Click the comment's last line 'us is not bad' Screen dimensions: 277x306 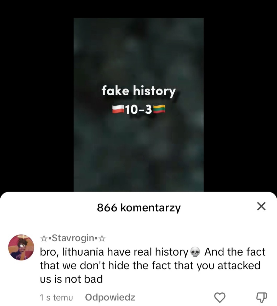coord(71,279)
